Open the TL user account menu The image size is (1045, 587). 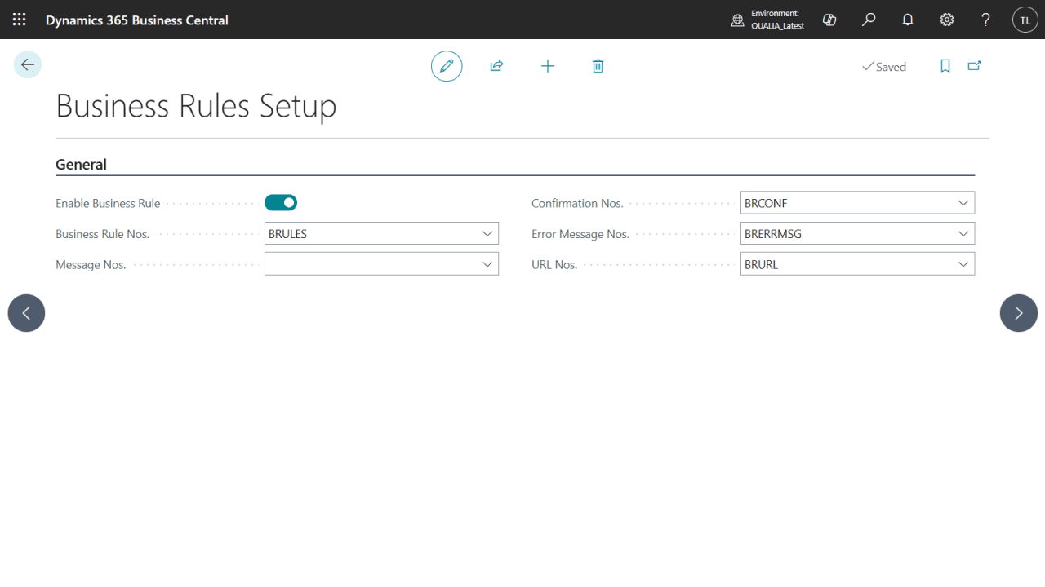point(1025,20)
